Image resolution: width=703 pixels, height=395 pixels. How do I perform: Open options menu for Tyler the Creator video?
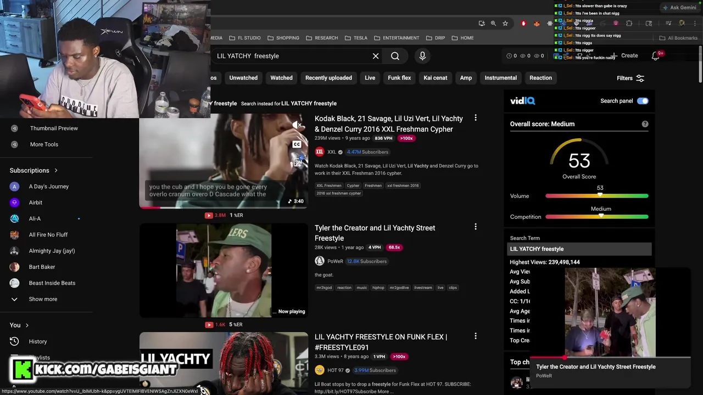(476, 227)
